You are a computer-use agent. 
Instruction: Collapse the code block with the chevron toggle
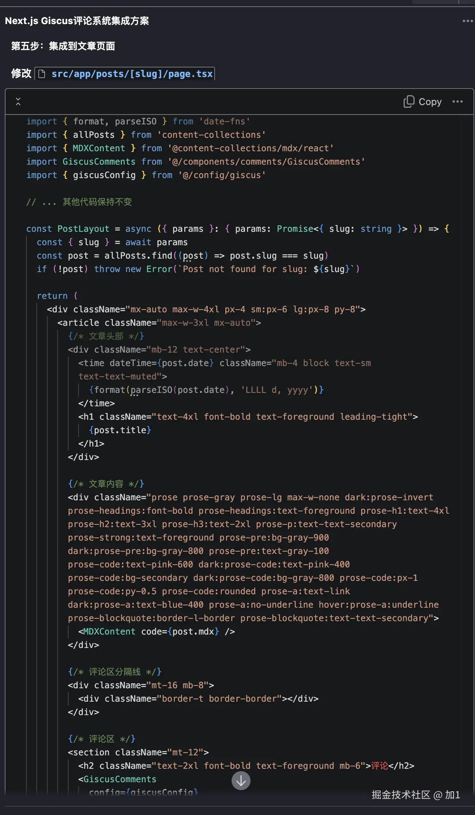(x=18, y=101)
